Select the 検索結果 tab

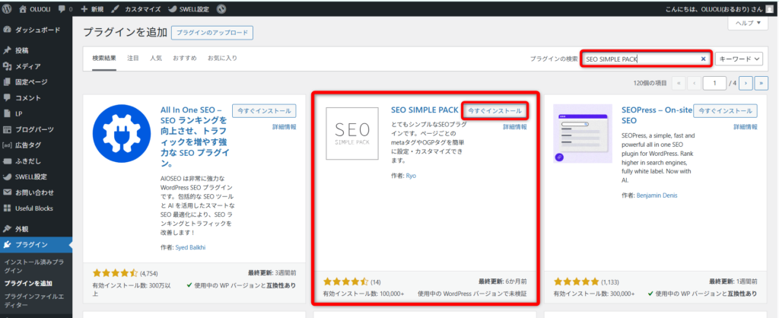104,58
